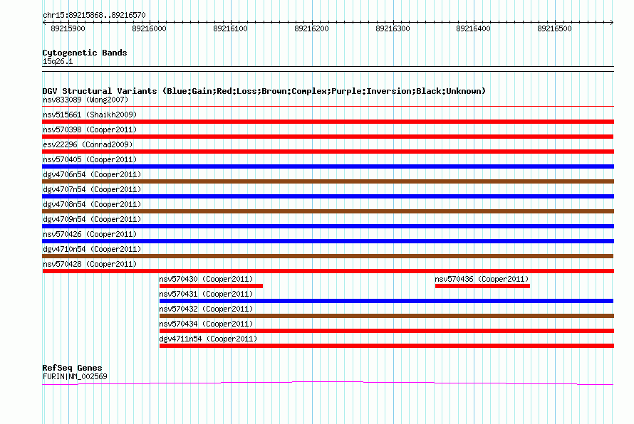The width and height of the screenshot is (634, 424).
Task: Open nsv570434 (Cooper2011) label
Action: [206, 324]
